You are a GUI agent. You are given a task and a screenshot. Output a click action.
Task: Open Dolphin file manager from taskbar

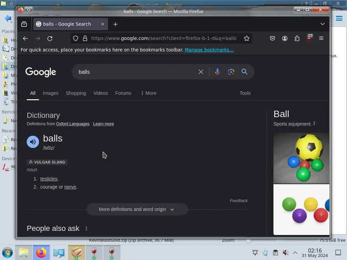click(24, 253)
